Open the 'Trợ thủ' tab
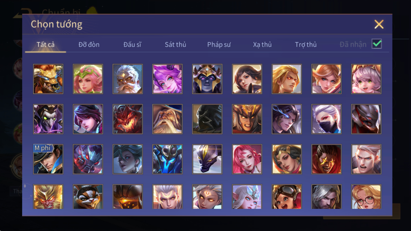Image resolution: width=411 pixels, height=231 pixels. point(306,45)
